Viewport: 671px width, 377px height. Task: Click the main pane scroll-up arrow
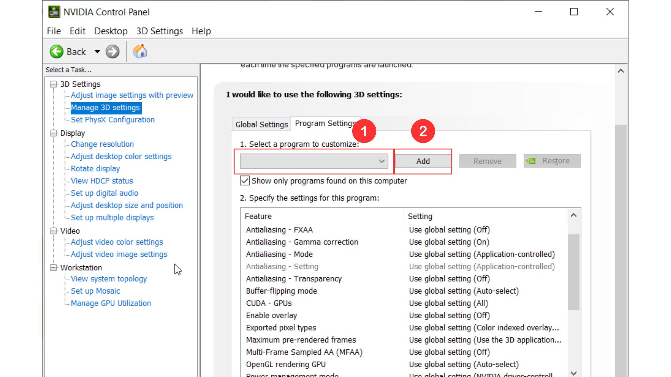tap(621, 71)
